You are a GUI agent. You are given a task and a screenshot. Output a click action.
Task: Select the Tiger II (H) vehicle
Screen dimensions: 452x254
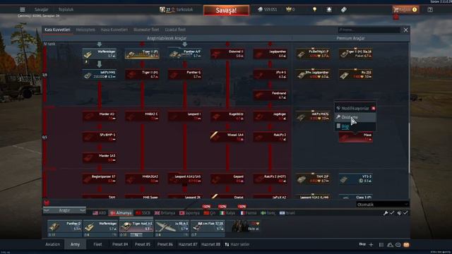(142, 74)
